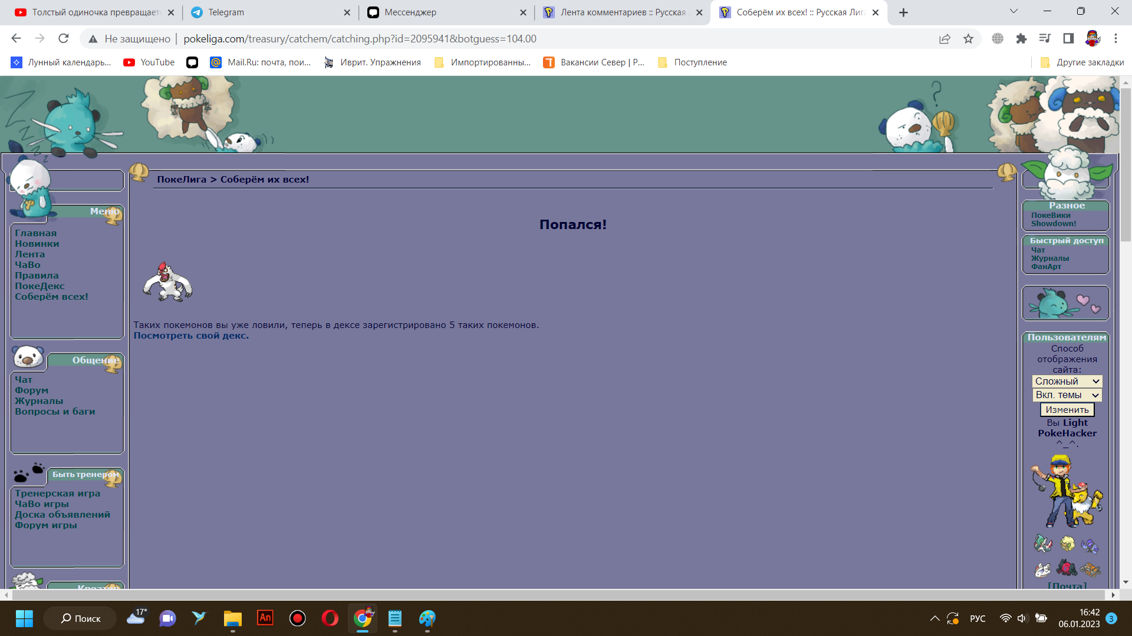Open the weather widget on taskbar
This screenshot has width=1132, height=636.
coord(137,617)
